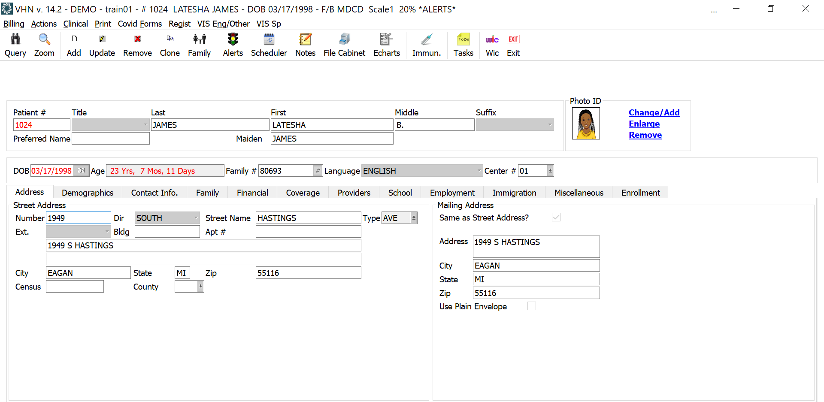This screenshot has width=824, height=402.
Task: Open the Tasks ToDo icon
Action: click(x=463, y=45)
